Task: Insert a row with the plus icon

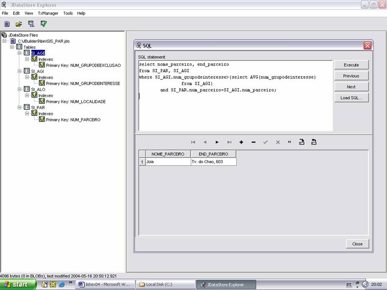Action: (x=241, y=142)
